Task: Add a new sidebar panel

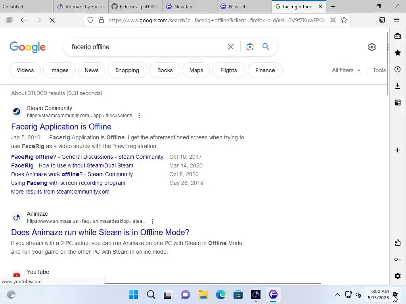Action: [397, 150]
